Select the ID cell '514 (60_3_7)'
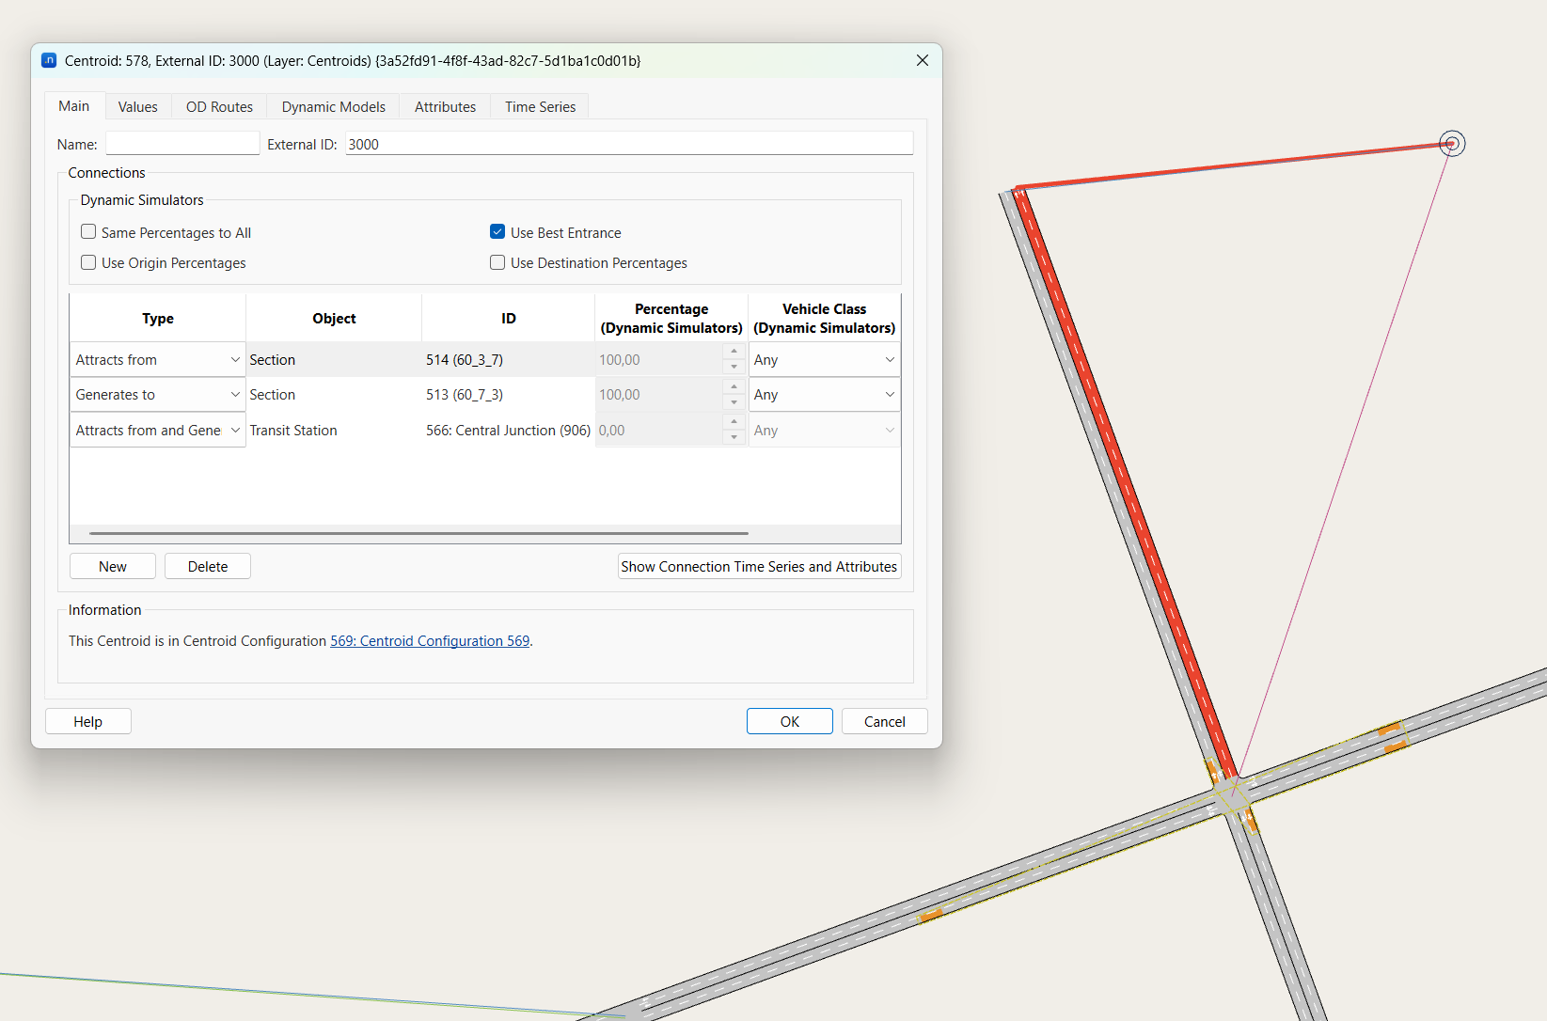The image size is (1547, 1021). tap(508, 359)
